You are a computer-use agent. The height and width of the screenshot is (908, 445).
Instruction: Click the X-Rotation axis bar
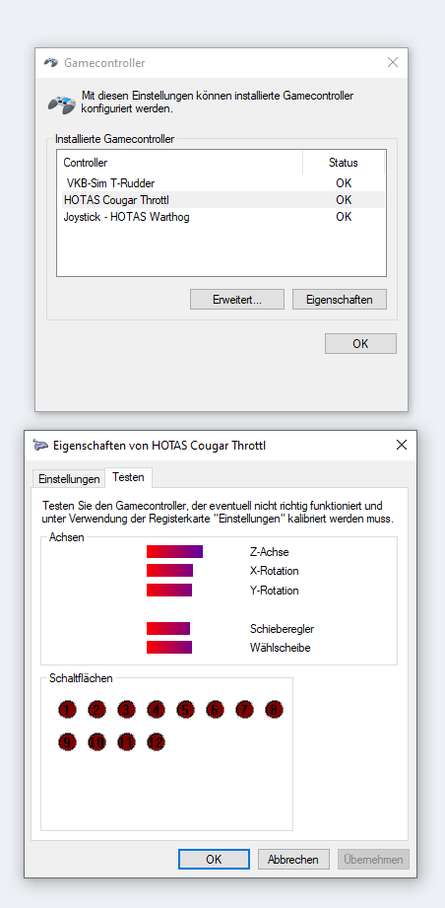tap(170, 571)
